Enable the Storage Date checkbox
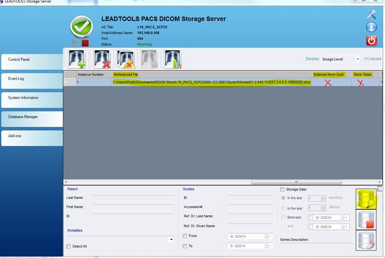This screenshot has width=385, height=258. tap(282, 189)
